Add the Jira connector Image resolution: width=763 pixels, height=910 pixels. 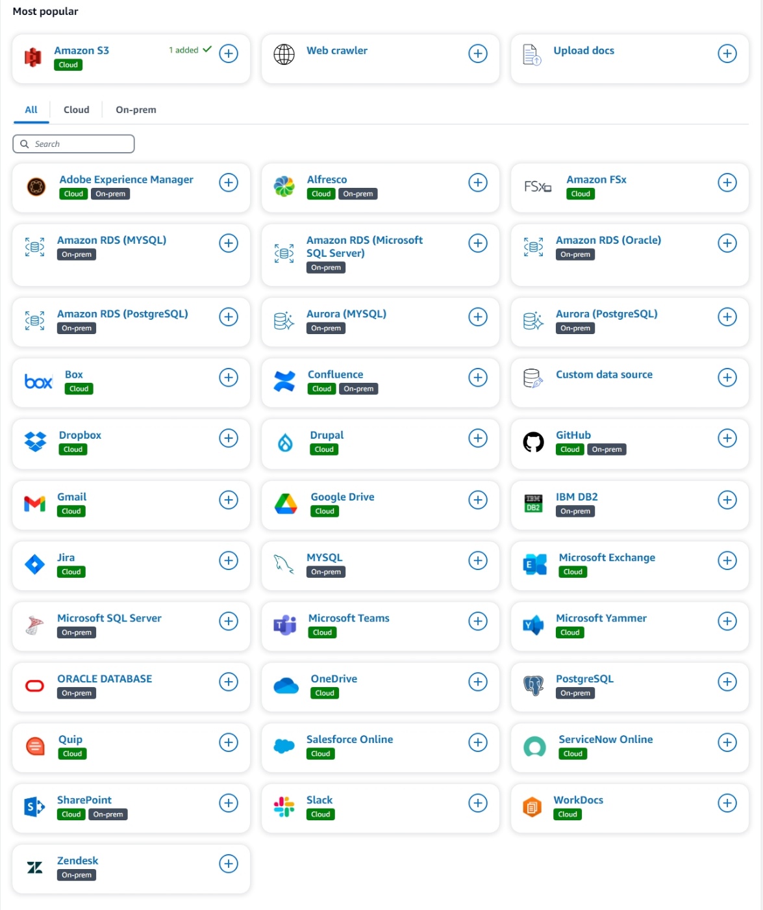229,560
